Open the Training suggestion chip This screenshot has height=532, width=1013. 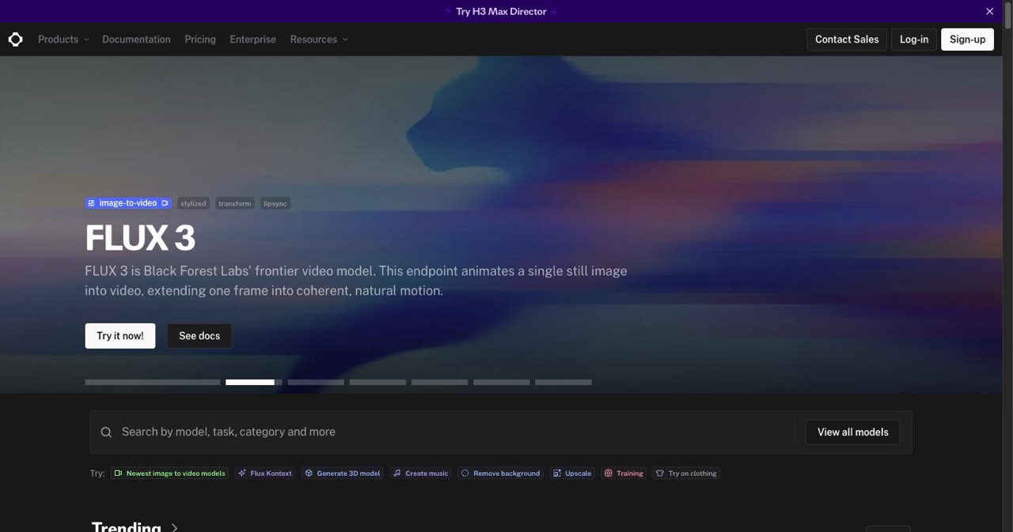point(624,474)
